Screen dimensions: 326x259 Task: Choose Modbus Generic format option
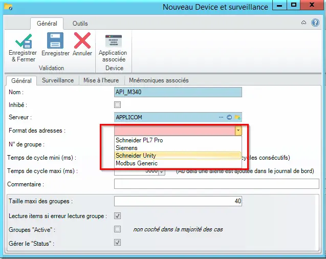pos(178,163)
